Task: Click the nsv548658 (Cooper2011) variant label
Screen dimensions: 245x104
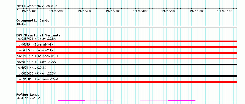Action: click(x=35, y=50)
